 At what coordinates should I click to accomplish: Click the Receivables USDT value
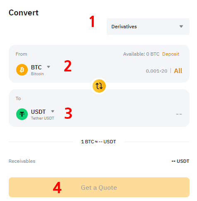[x=180, y=161]
